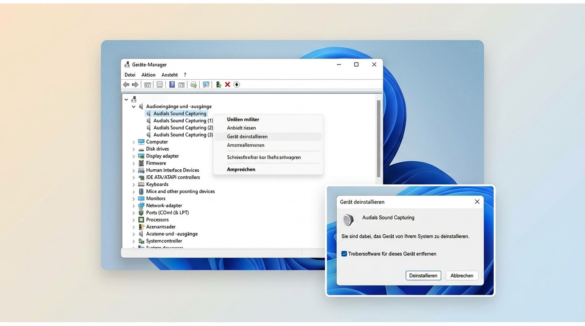585x326 pixels.
Task: Click the Processors chip icon
Action: pyautogui.click(x=141, y=219)
